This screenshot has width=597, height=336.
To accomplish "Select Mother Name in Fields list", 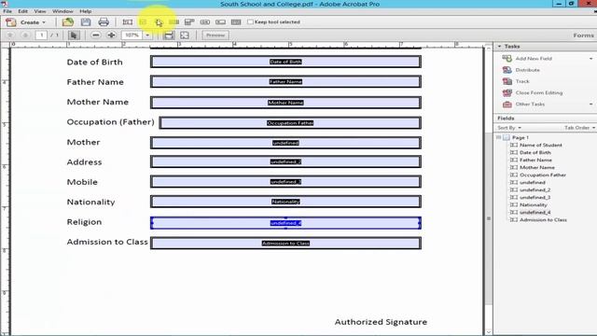I will click(537, 167).
